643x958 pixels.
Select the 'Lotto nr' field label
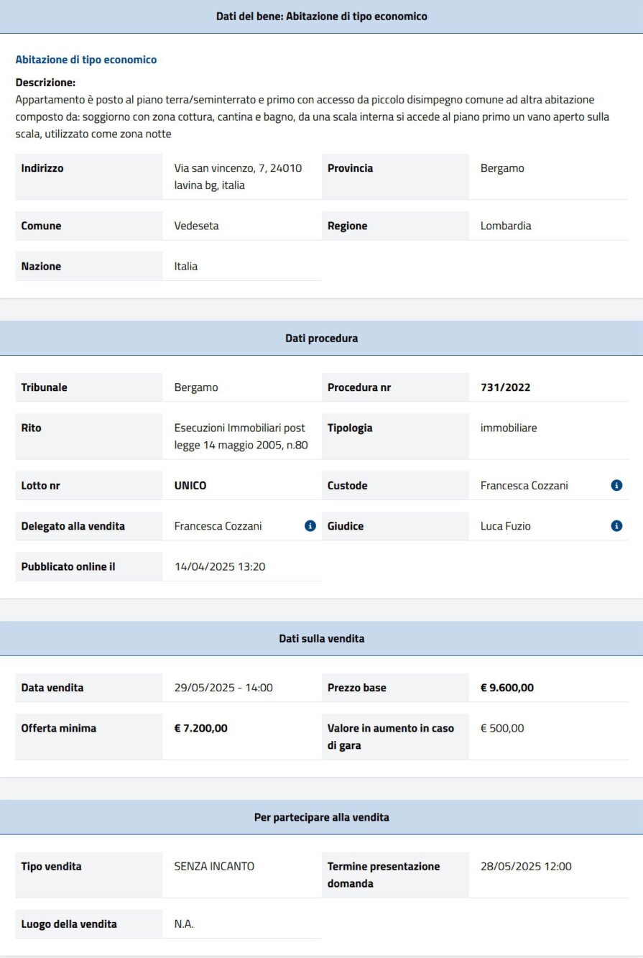40,486
